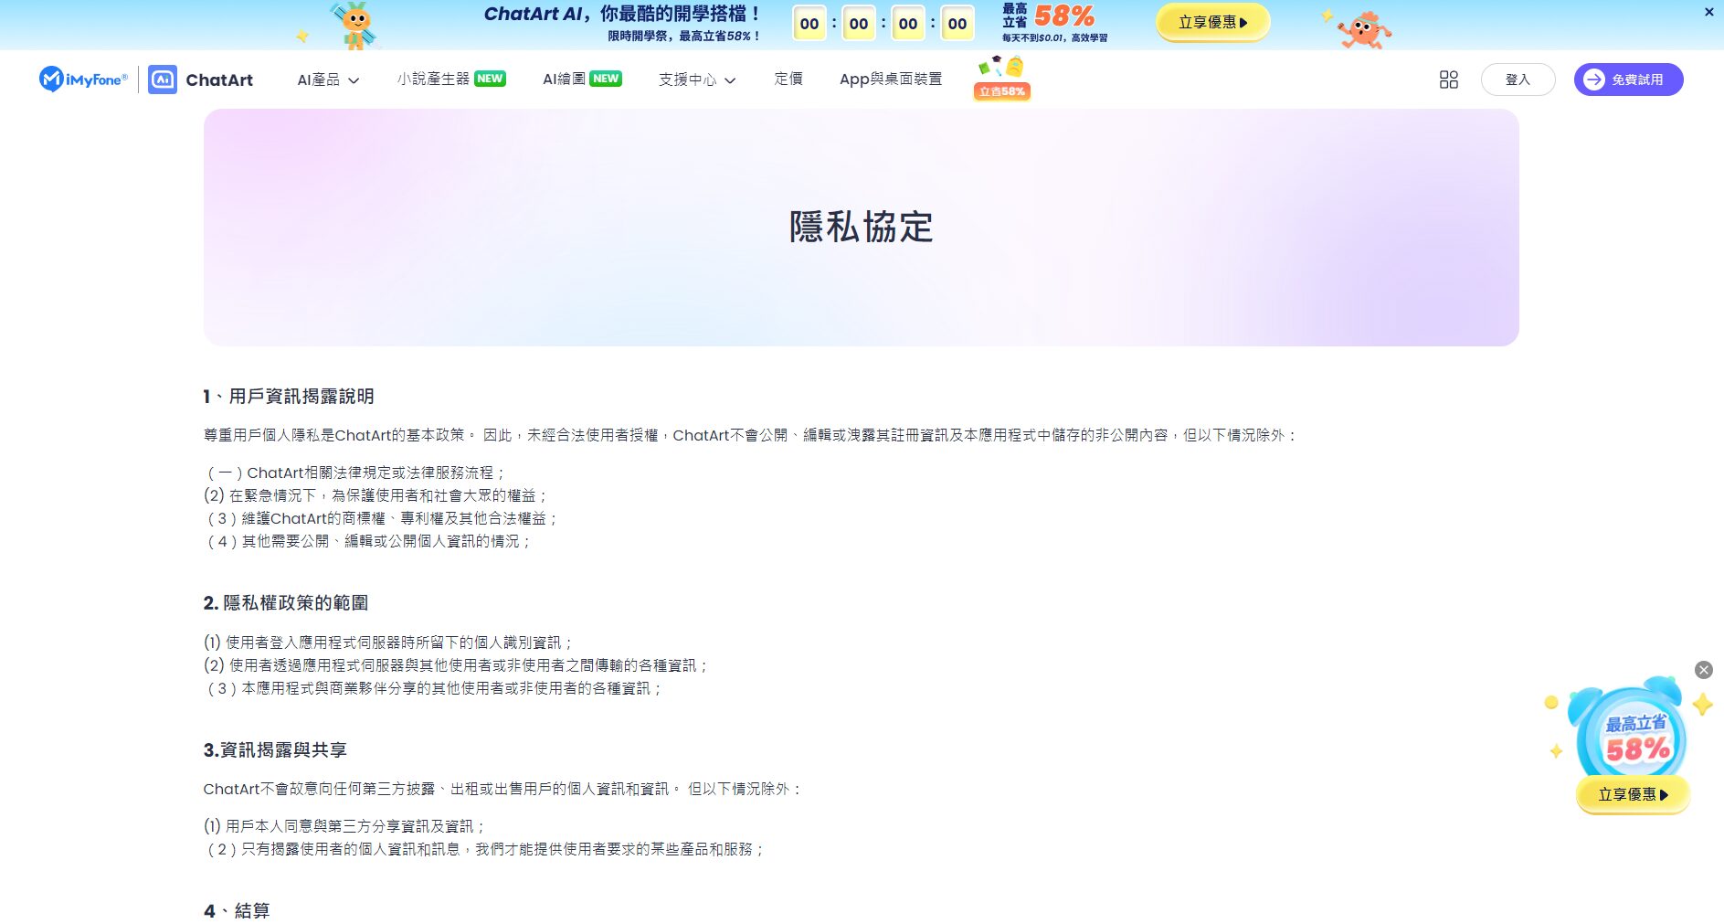Click the 隱私協定 page title
1724x924 pixels.
[x=861, y=227]
